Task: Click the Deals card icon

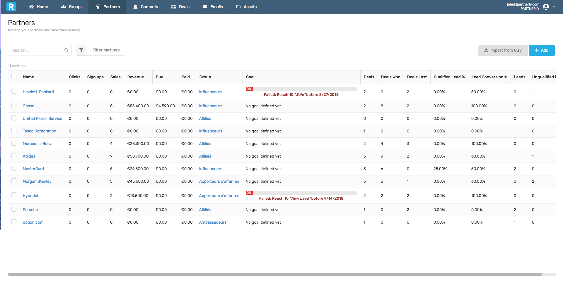Action: tap(174, 7)
